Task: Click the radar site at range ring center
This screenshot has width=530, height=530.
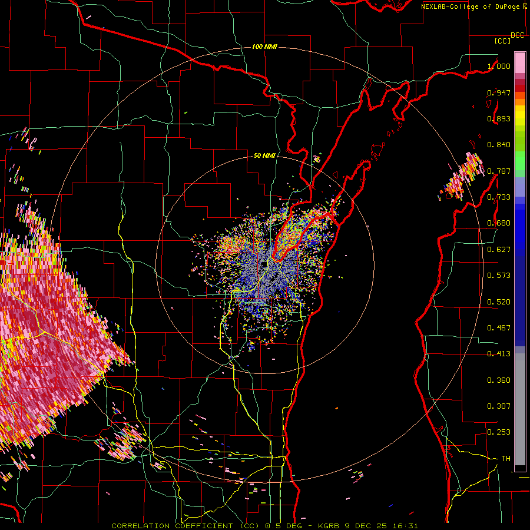Action: [x=264, y=264]
